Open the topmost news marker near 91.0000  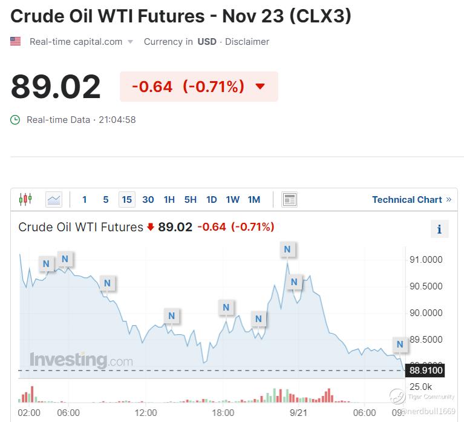[x=287, y=249]
